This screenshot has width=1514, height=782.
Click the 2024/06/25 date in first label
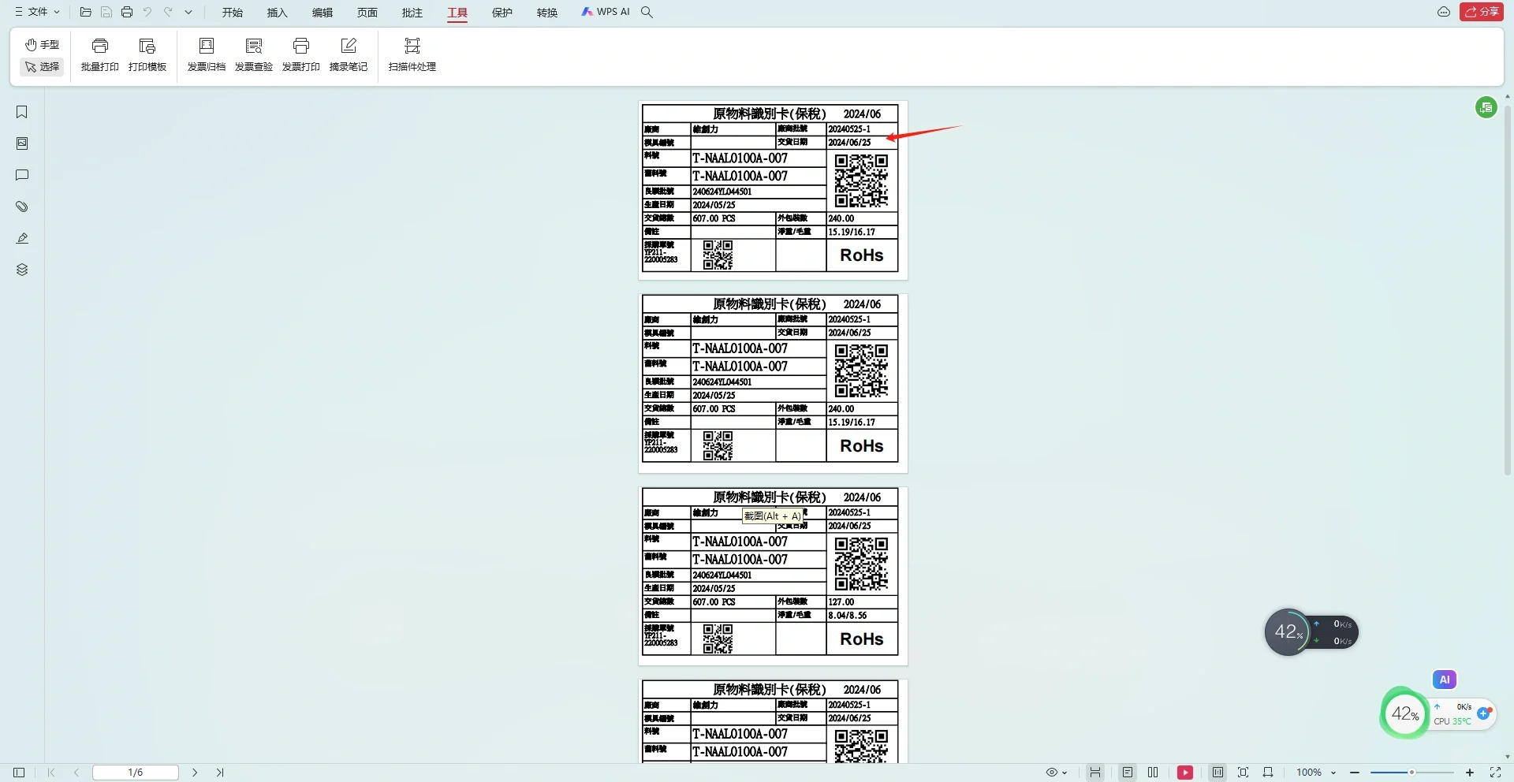pos(849,143)
